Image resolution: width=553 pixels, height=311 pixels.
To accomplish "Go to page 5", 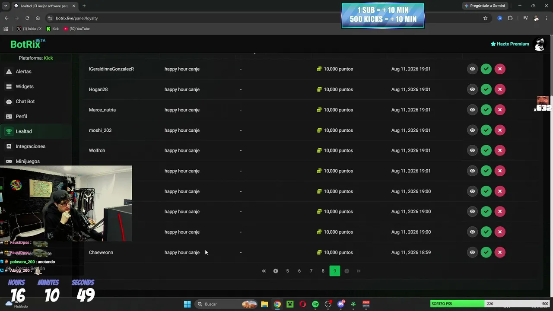I will 287,271.
